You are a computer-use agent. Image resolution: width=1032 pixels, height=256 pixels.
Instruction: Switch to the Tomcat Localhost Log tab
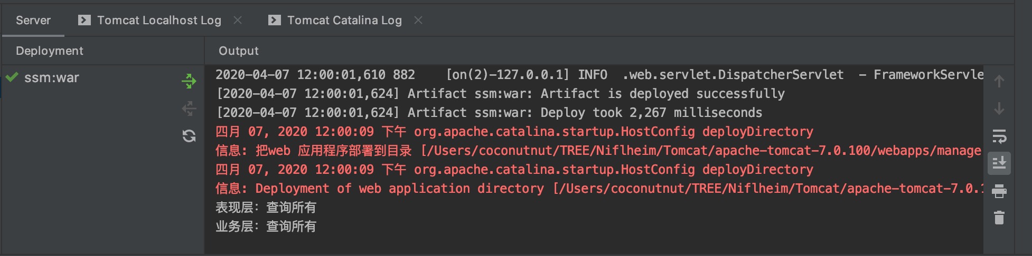pyautogui.click(x=159, y=21)
